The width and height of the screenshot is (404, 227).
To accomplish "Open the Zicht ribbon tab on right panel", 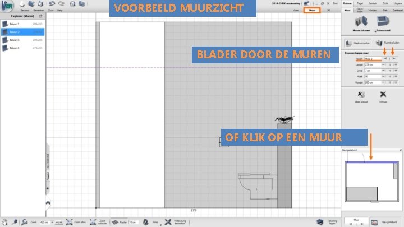I will 385,3.
